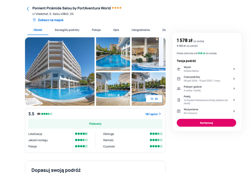This screenshot has height=173, width=250.
Task: Click the TripAdvisor owl logo icon
Action: (x=38, y=114)
